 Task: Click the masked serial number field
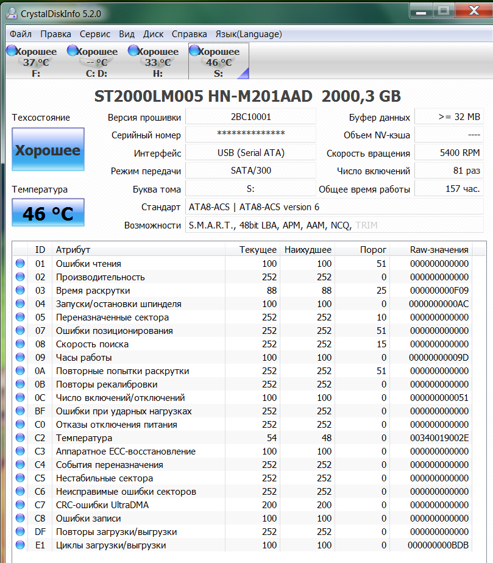[250, 135]
